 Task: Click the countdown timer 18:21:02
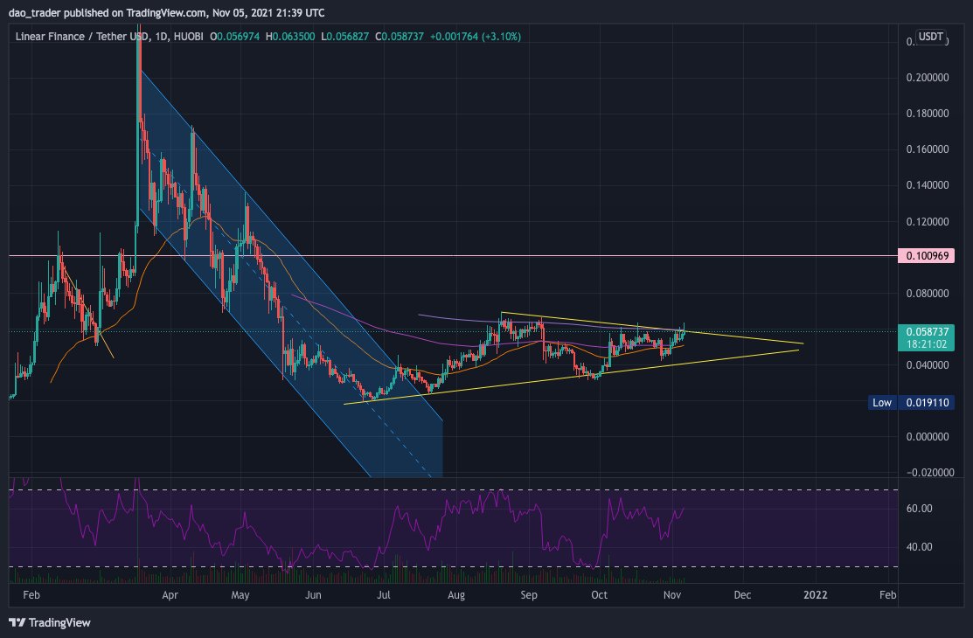coord(927,344)
